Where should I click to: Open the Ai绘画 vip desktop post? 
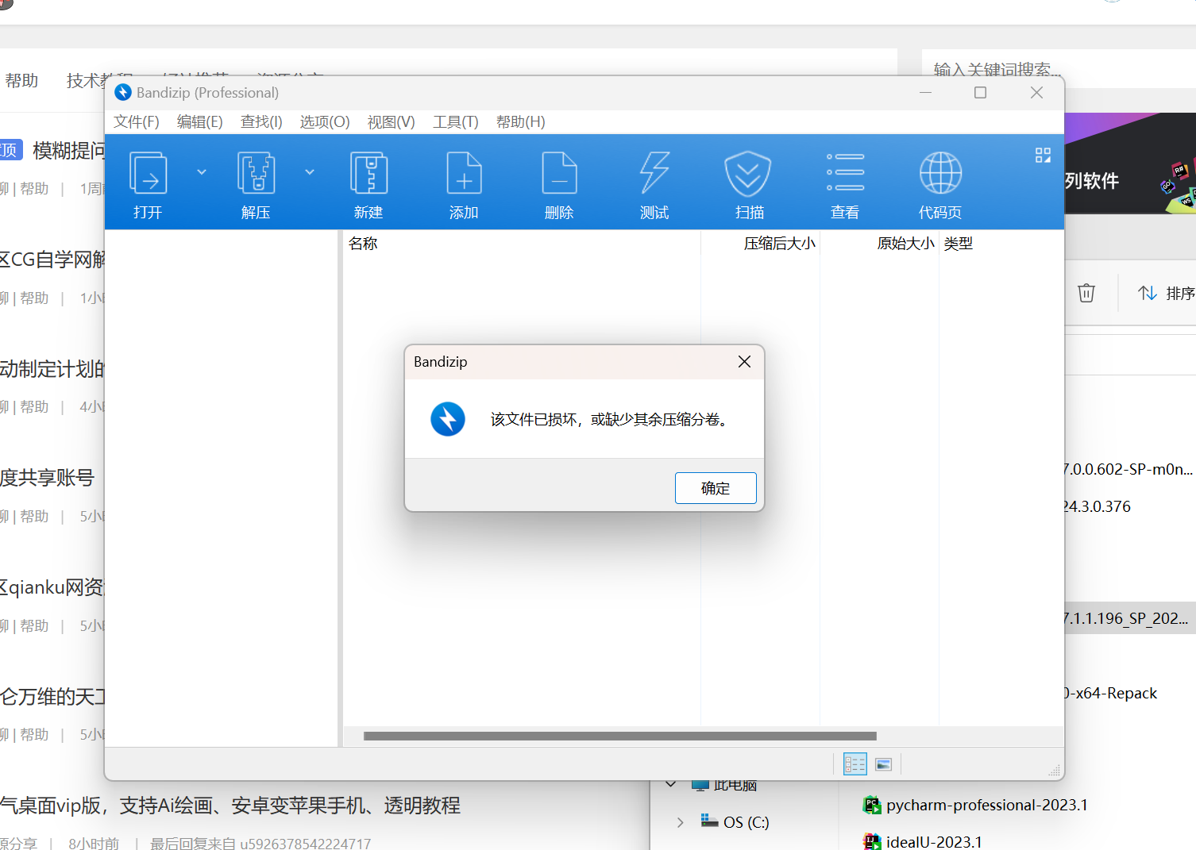pos(230,806)
